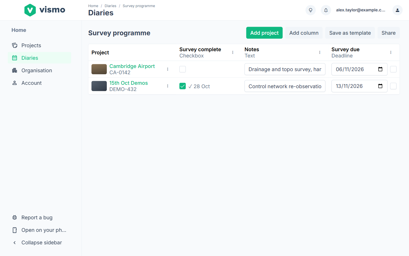Toggle Survey complete for Cambridge Airport
Viewport: 409px width, 256px height.
183,69
